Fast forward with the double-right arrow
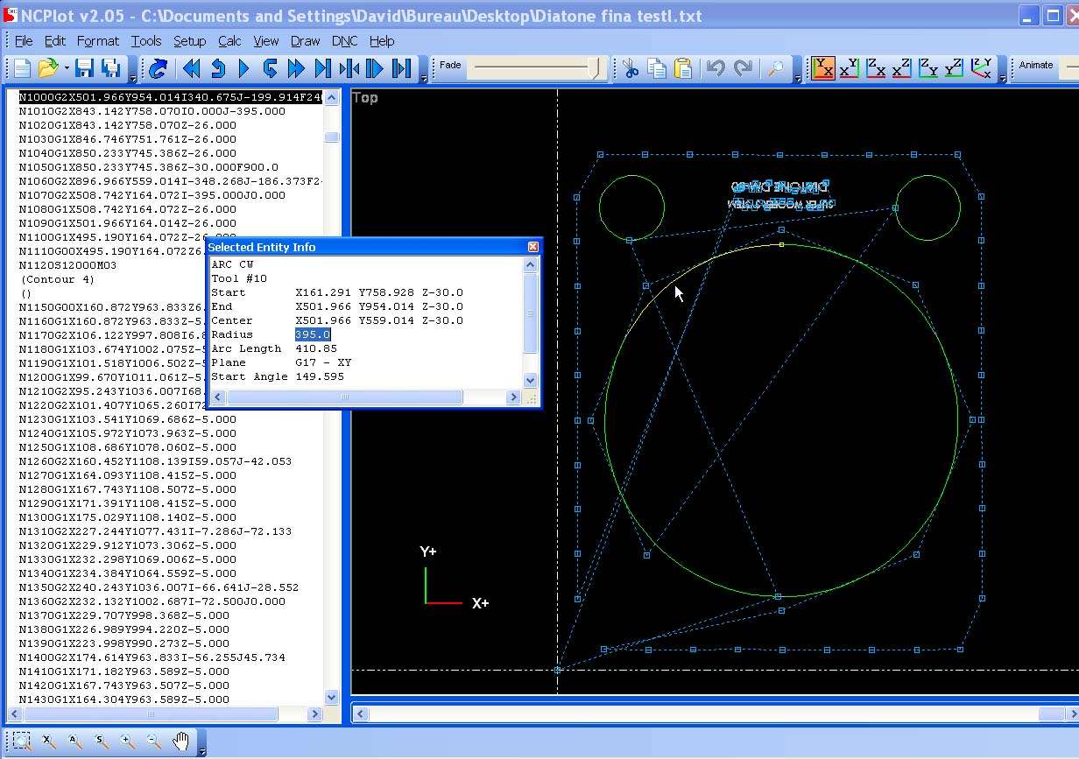This screenshot has height=759, width=1079. tap(297, 68)
